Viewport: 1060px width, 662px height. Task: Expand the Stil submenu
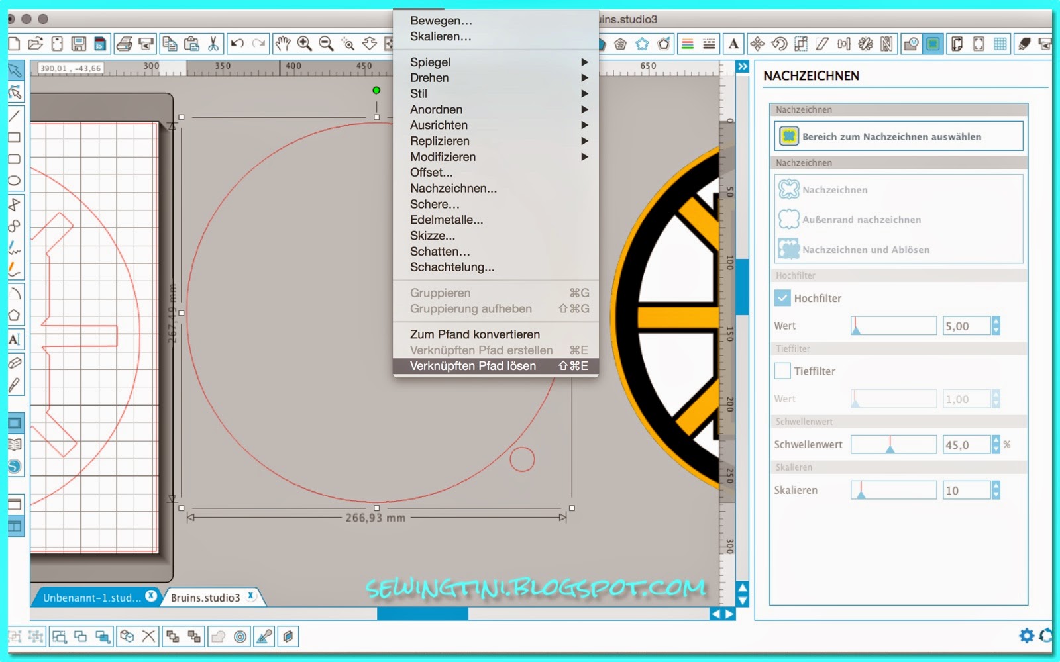tap(496, 93)
